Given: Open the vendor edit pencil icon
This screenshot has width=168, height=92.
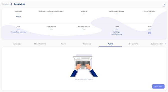Looking at the screenshot, I should pos(164,5).
